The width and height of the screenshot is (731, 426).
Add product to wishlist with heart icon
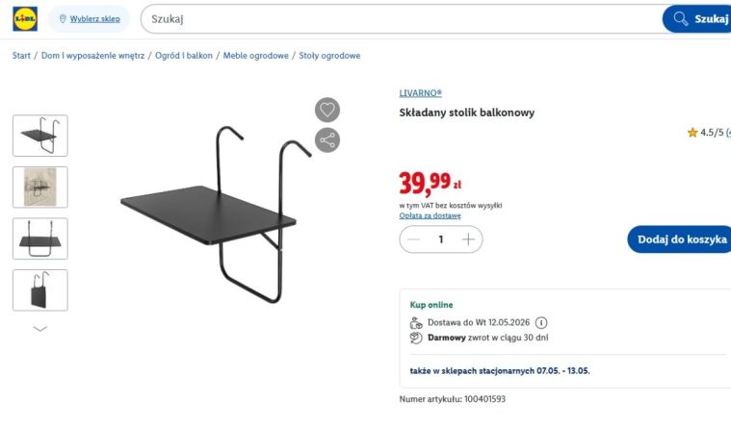(x=327, y=110)
